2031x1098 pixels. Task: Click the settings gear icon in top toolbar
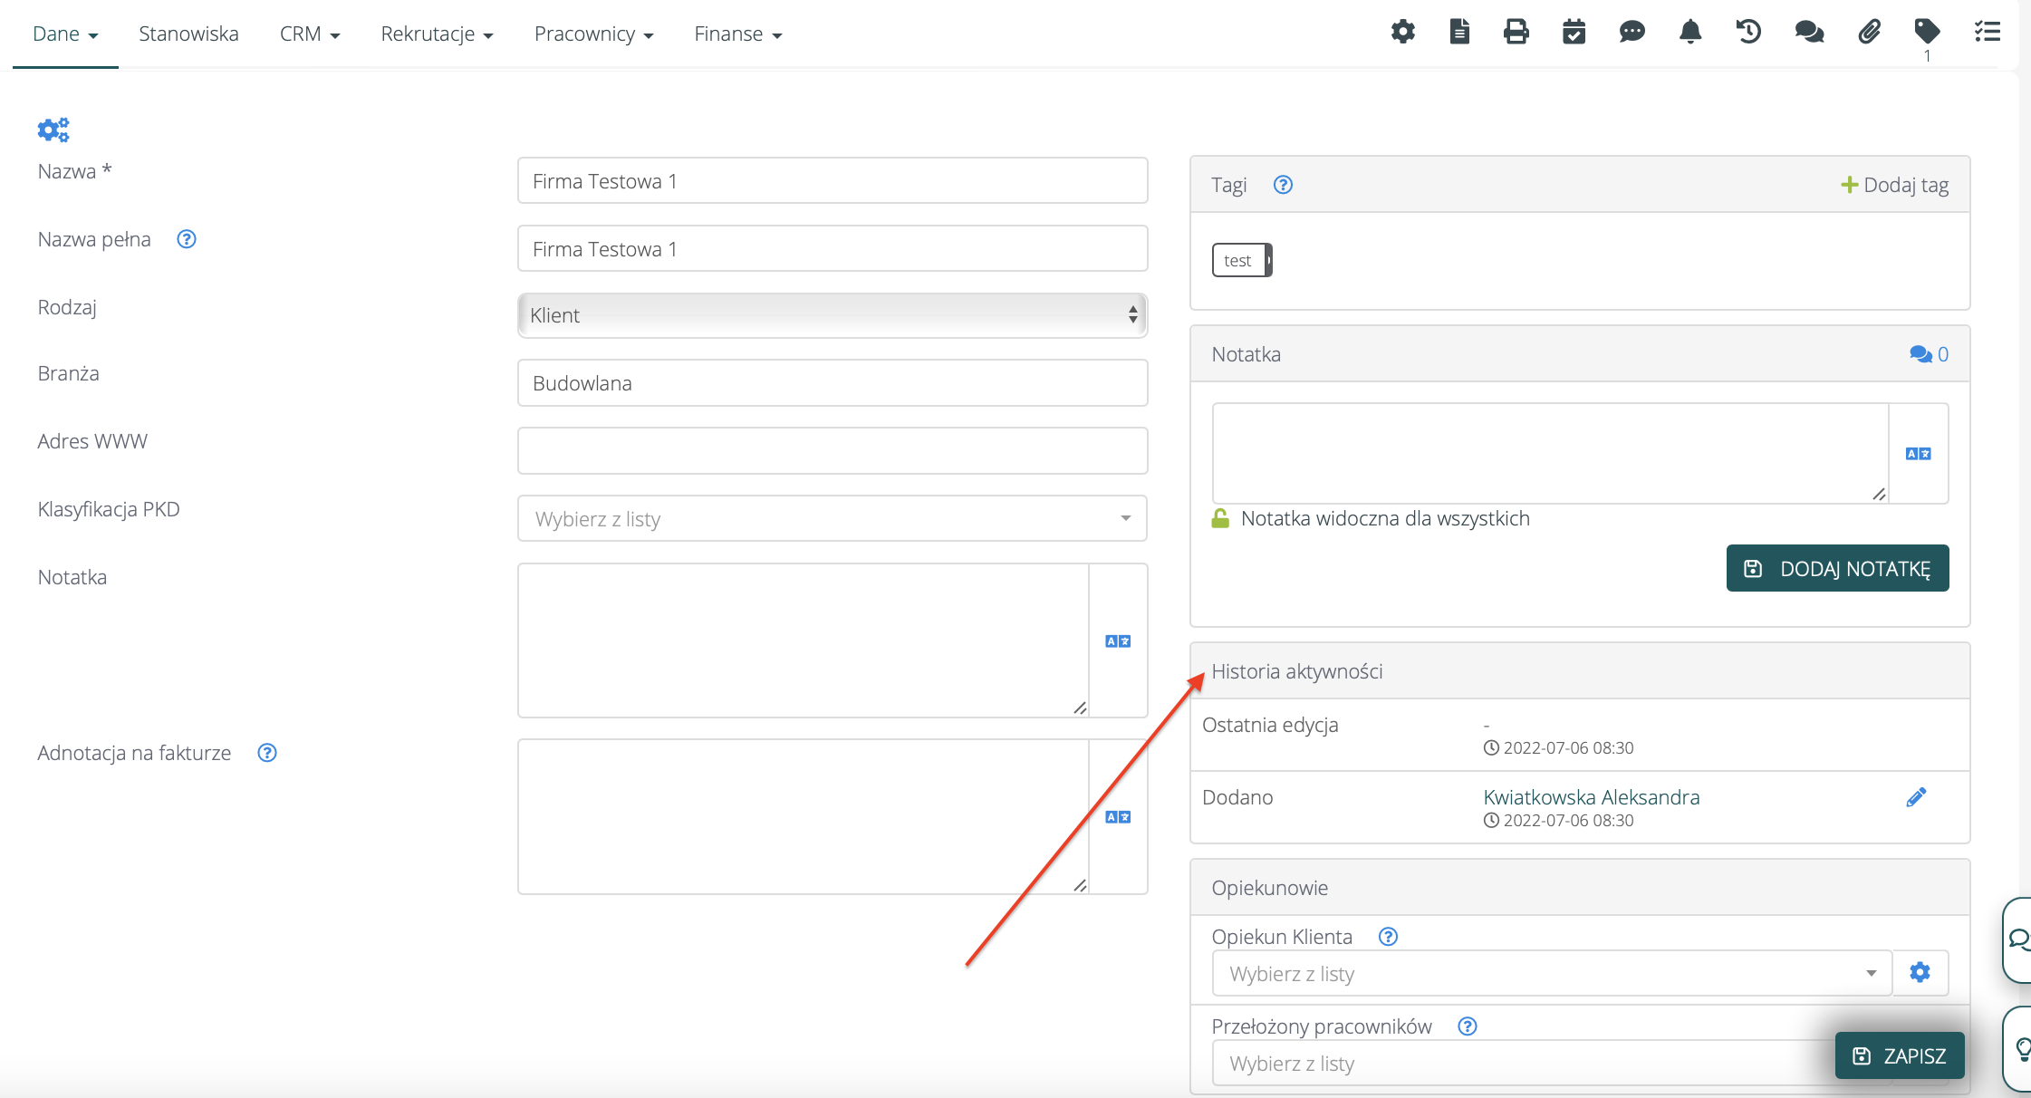1402,33
